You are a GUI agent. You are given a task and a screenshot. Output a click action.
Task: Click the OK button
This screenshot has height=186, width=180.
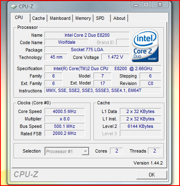pos(152,175)
